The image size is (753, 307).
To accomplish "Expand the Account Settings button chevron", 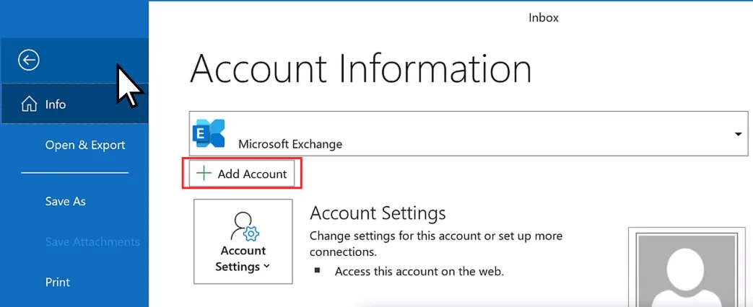I will pyautogui.click(x=267, y=267).
